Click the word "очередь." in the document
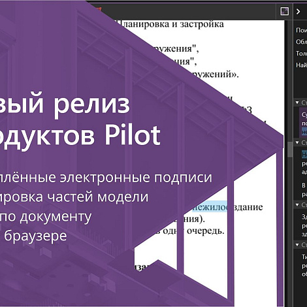The image size is (307, 307). (206, 231)
